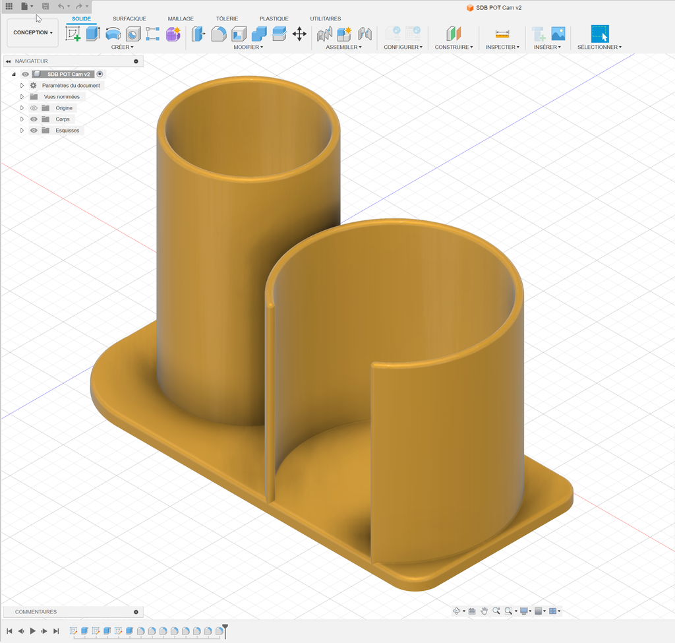Show the Origine folder via eye icon
Image resolution: width=675 pixels, height=643 pixels.
[34, 108]
